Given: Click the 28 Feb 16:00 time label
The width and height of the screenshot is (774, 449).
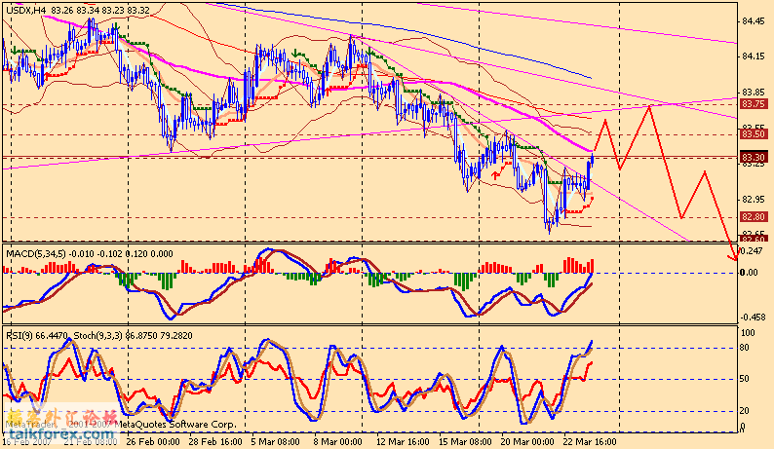Looking at the screenshot, I should coord(215,441).
